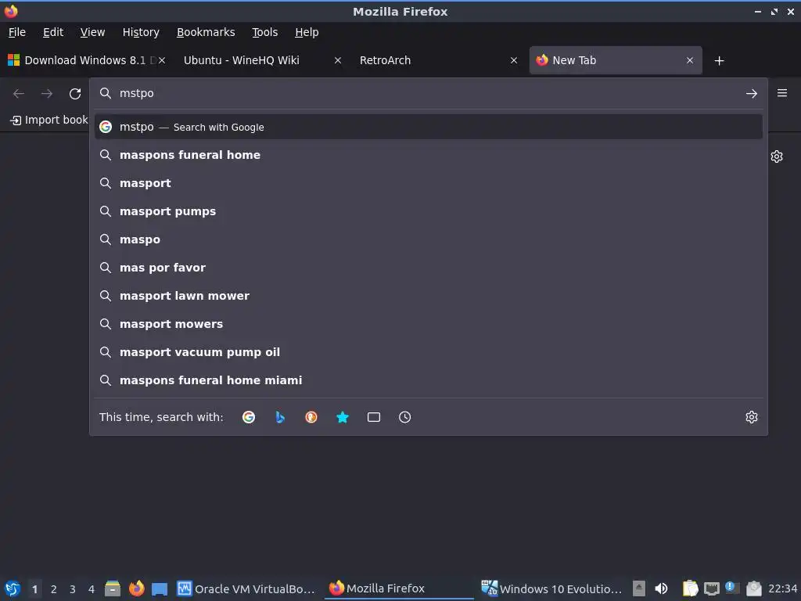The image size is (801, 601).
Task: Open the Firefox hamburger application menu
Action: coord(781,93)
